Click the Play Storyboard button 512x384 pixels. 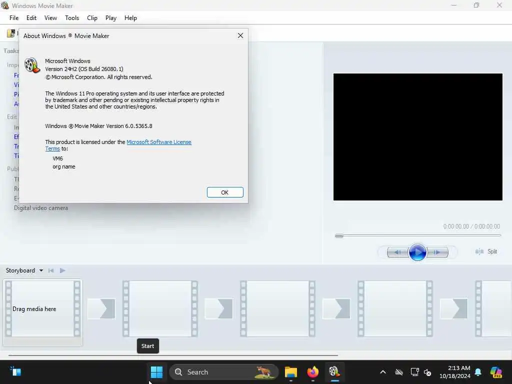[x=62, y=270]
